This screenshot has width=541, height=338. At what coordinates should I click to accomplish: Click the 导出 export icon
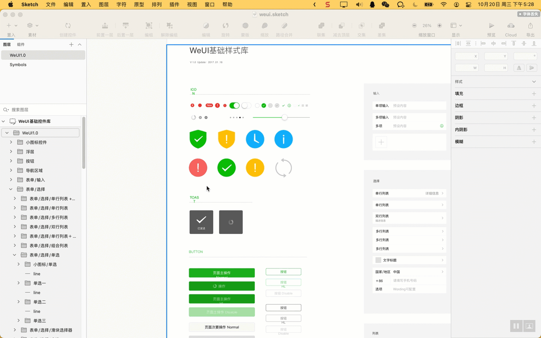530,26
